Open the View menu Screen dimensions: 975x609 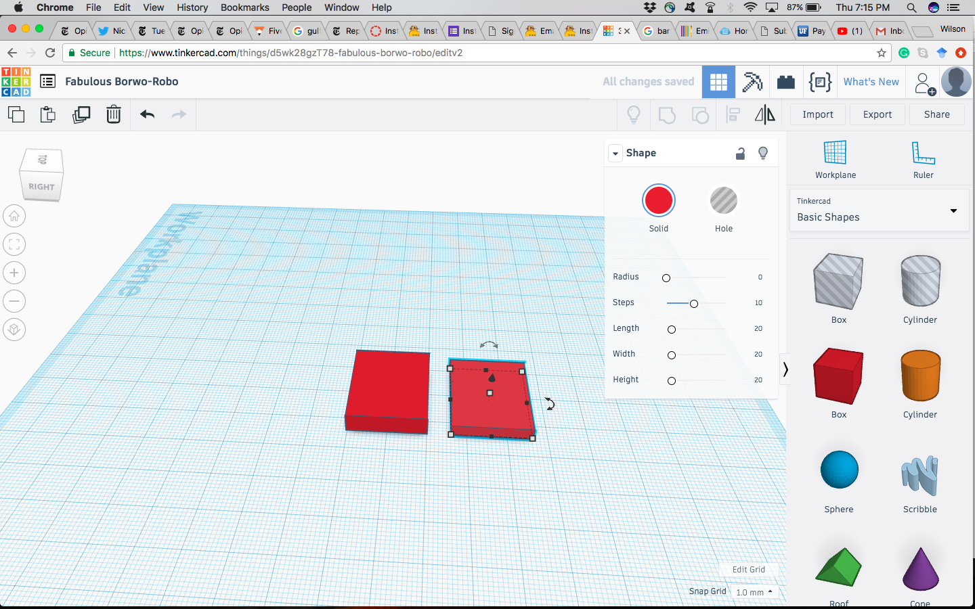pyautogui.click(x=154, y=7)
